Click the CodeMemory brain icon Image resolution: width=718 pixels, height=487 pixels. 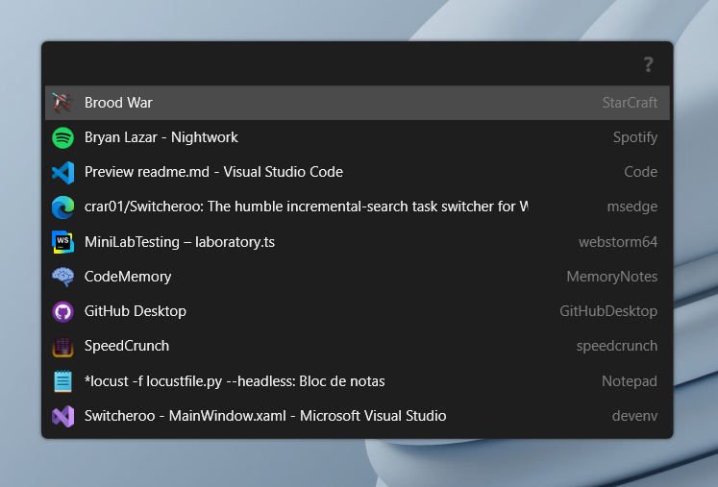62,277
